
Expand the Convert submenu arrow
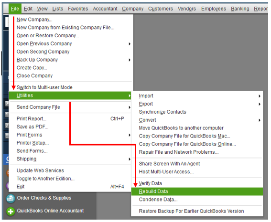click(x=260, y=120)
